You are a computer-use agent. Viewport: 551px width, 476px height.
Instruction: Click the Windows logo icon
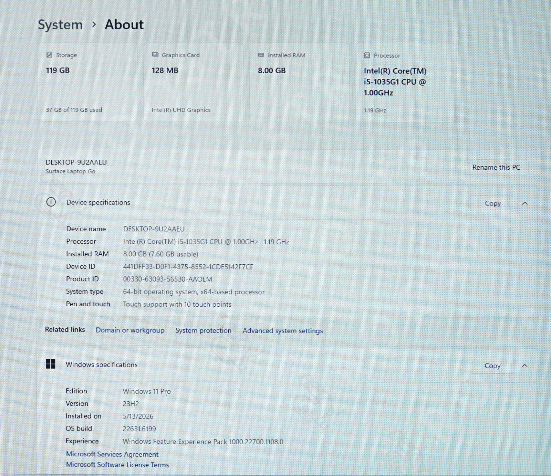click(50, 364)
